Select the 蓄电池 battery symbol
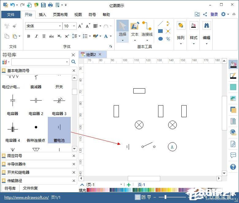The width and height of the screenshot is (239, 203). pos(59,130)
